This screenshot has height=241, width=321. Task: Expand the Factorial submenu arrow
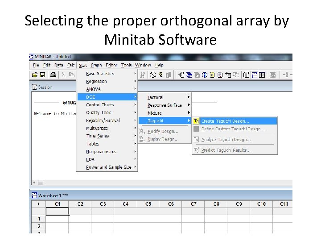click(189, 97)
